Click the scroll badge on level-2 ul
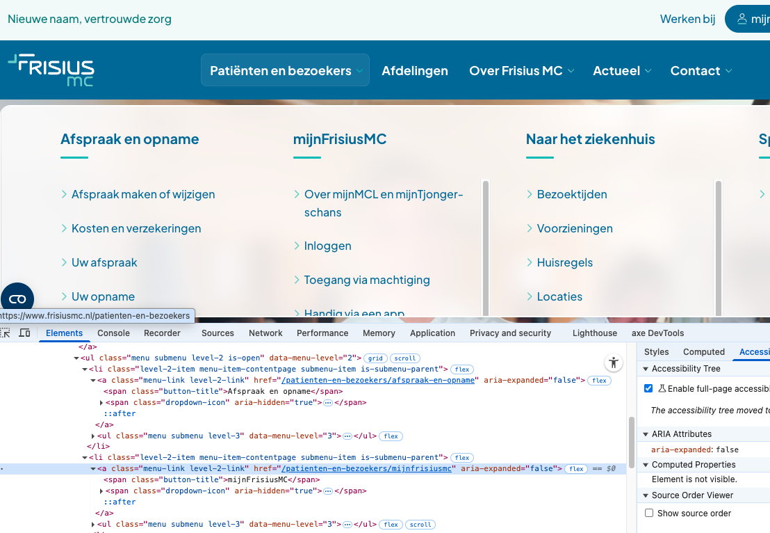The width and height of the screenshot is (770, 533). [x=404, y=358]
